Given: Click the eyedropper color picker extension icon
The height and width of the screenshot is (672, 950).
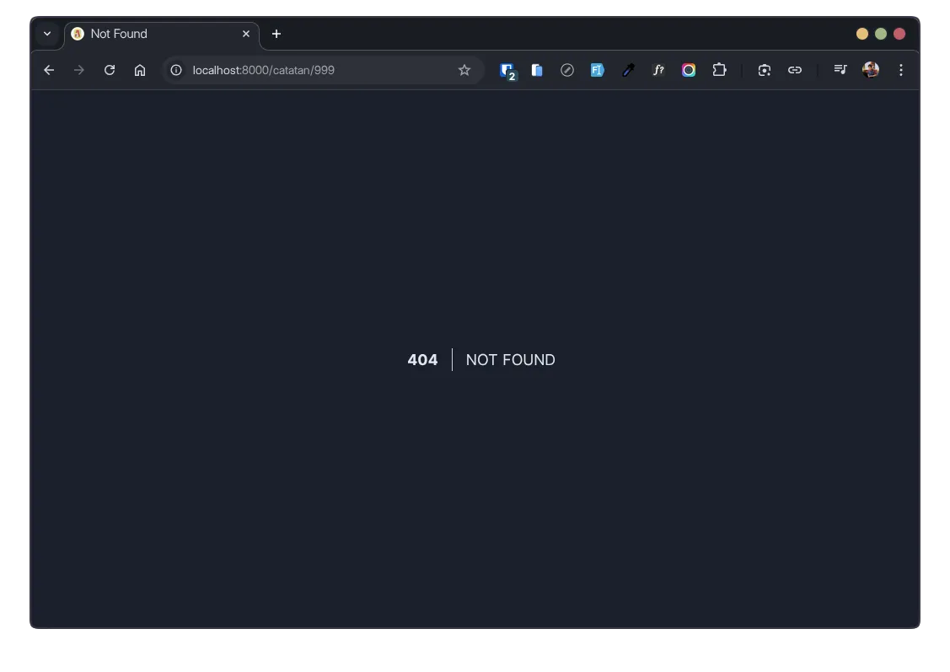Looking at the screenshot, I should click(x=628, y=70).
